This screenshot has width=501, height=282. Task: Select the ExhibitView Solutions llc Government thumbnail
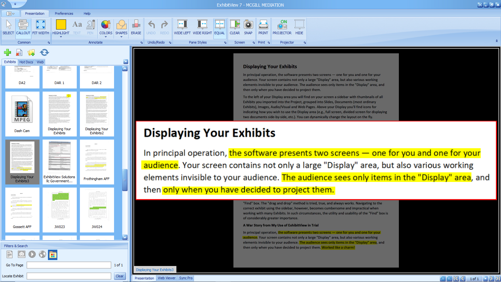[x=60, y=162]
